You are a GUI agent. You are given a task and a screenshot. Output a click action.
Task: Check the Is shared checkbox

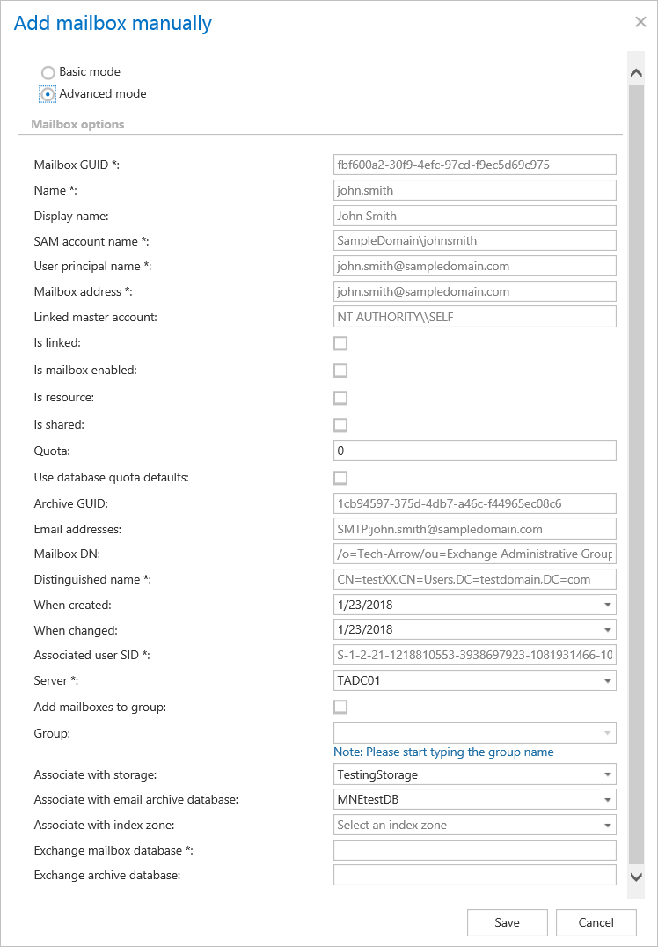[340, 425]
